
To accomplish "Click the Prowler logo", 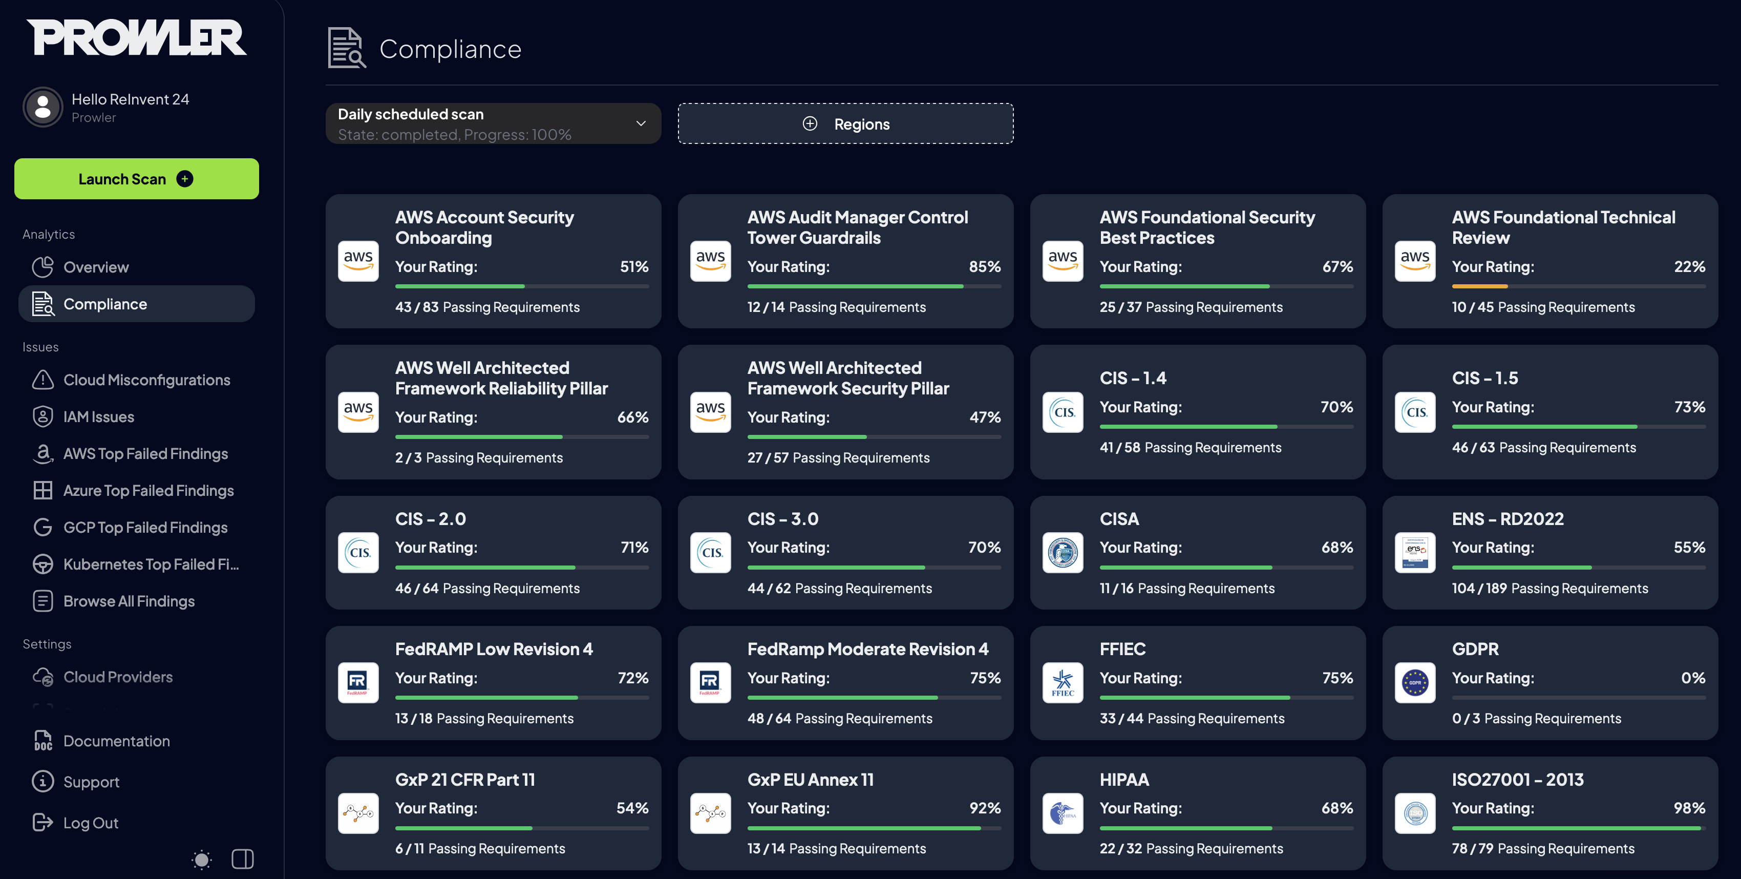I will (x=137, y=37).
